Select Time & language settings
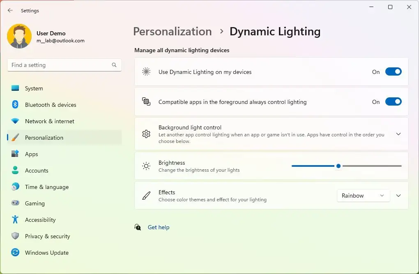This screenshot has width=419, height=274. coord(46,187)
